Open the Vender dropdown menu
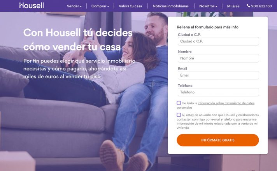The width and height of the screenshot is (277, 171). 74,6
